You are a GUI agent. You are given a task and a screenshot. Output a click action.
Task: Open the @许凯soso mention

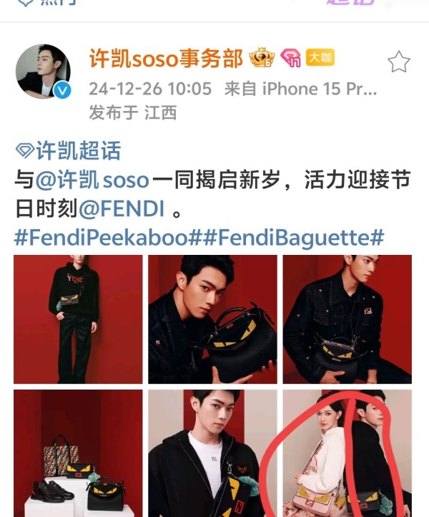(92, 180)
